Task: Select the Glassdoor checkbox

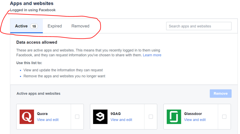Action: (224, 117)
